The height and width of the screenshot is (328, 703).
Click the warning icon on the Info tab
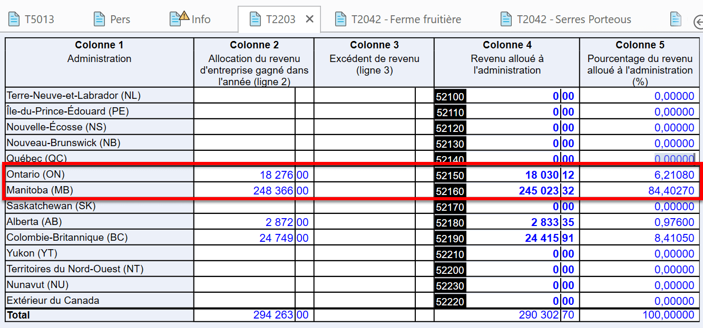(184, 16)
